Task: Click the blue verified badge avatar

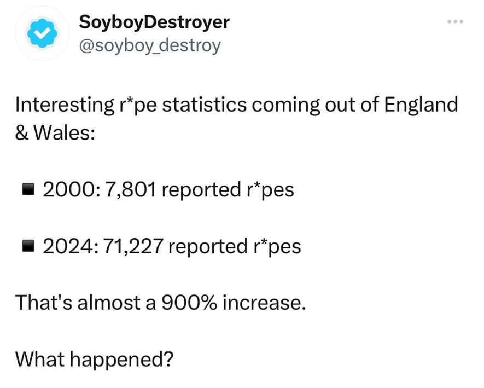Action: pos(42,33)
